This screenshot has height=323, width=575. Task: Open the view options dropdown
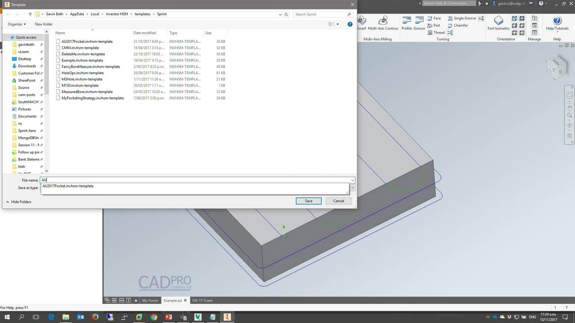pos(338,24)
